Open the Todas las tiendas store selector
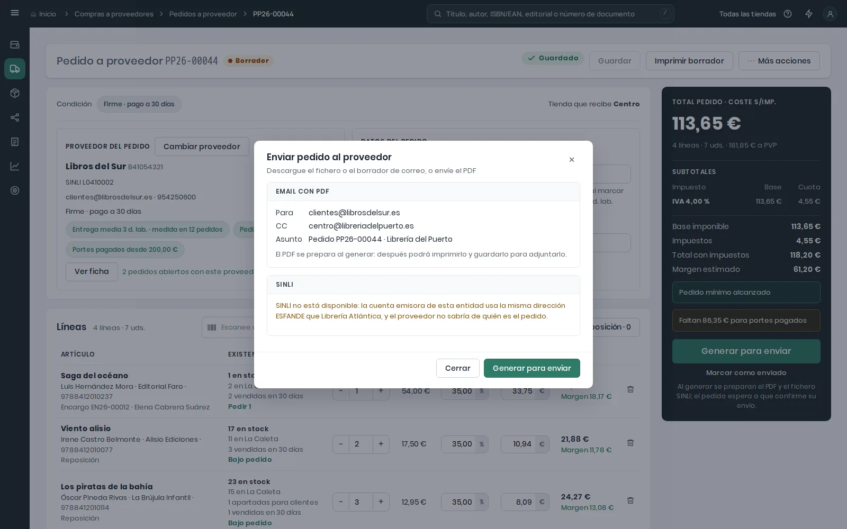The width and height of the screenshot is (847, 529). pos(747,14)
